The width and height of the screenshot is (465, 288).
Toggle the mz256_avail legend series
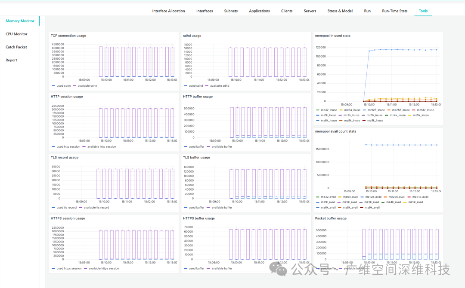394,197
